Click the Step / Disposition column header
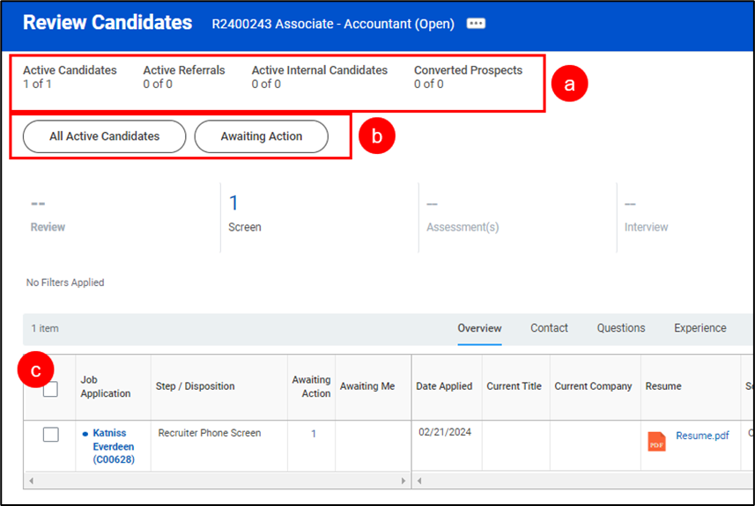The height and width of the screenshot is (506, 755). (195, 386)
